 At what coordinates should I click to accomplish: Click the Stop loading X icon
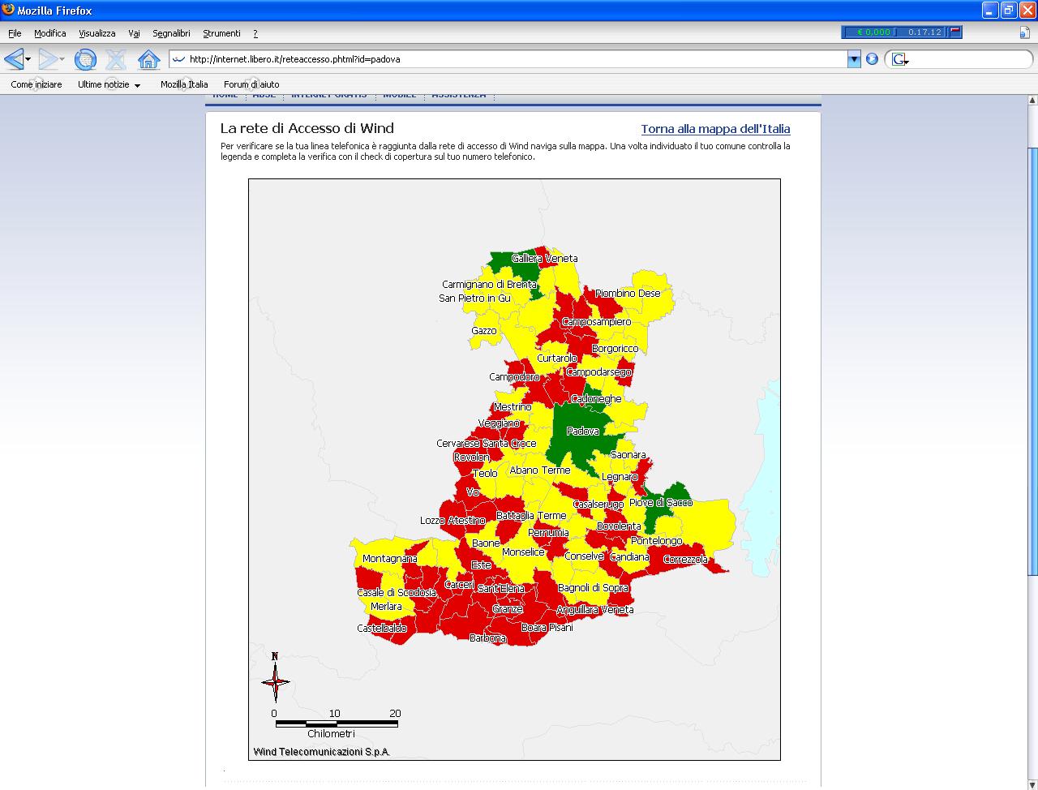click(116, 59)
